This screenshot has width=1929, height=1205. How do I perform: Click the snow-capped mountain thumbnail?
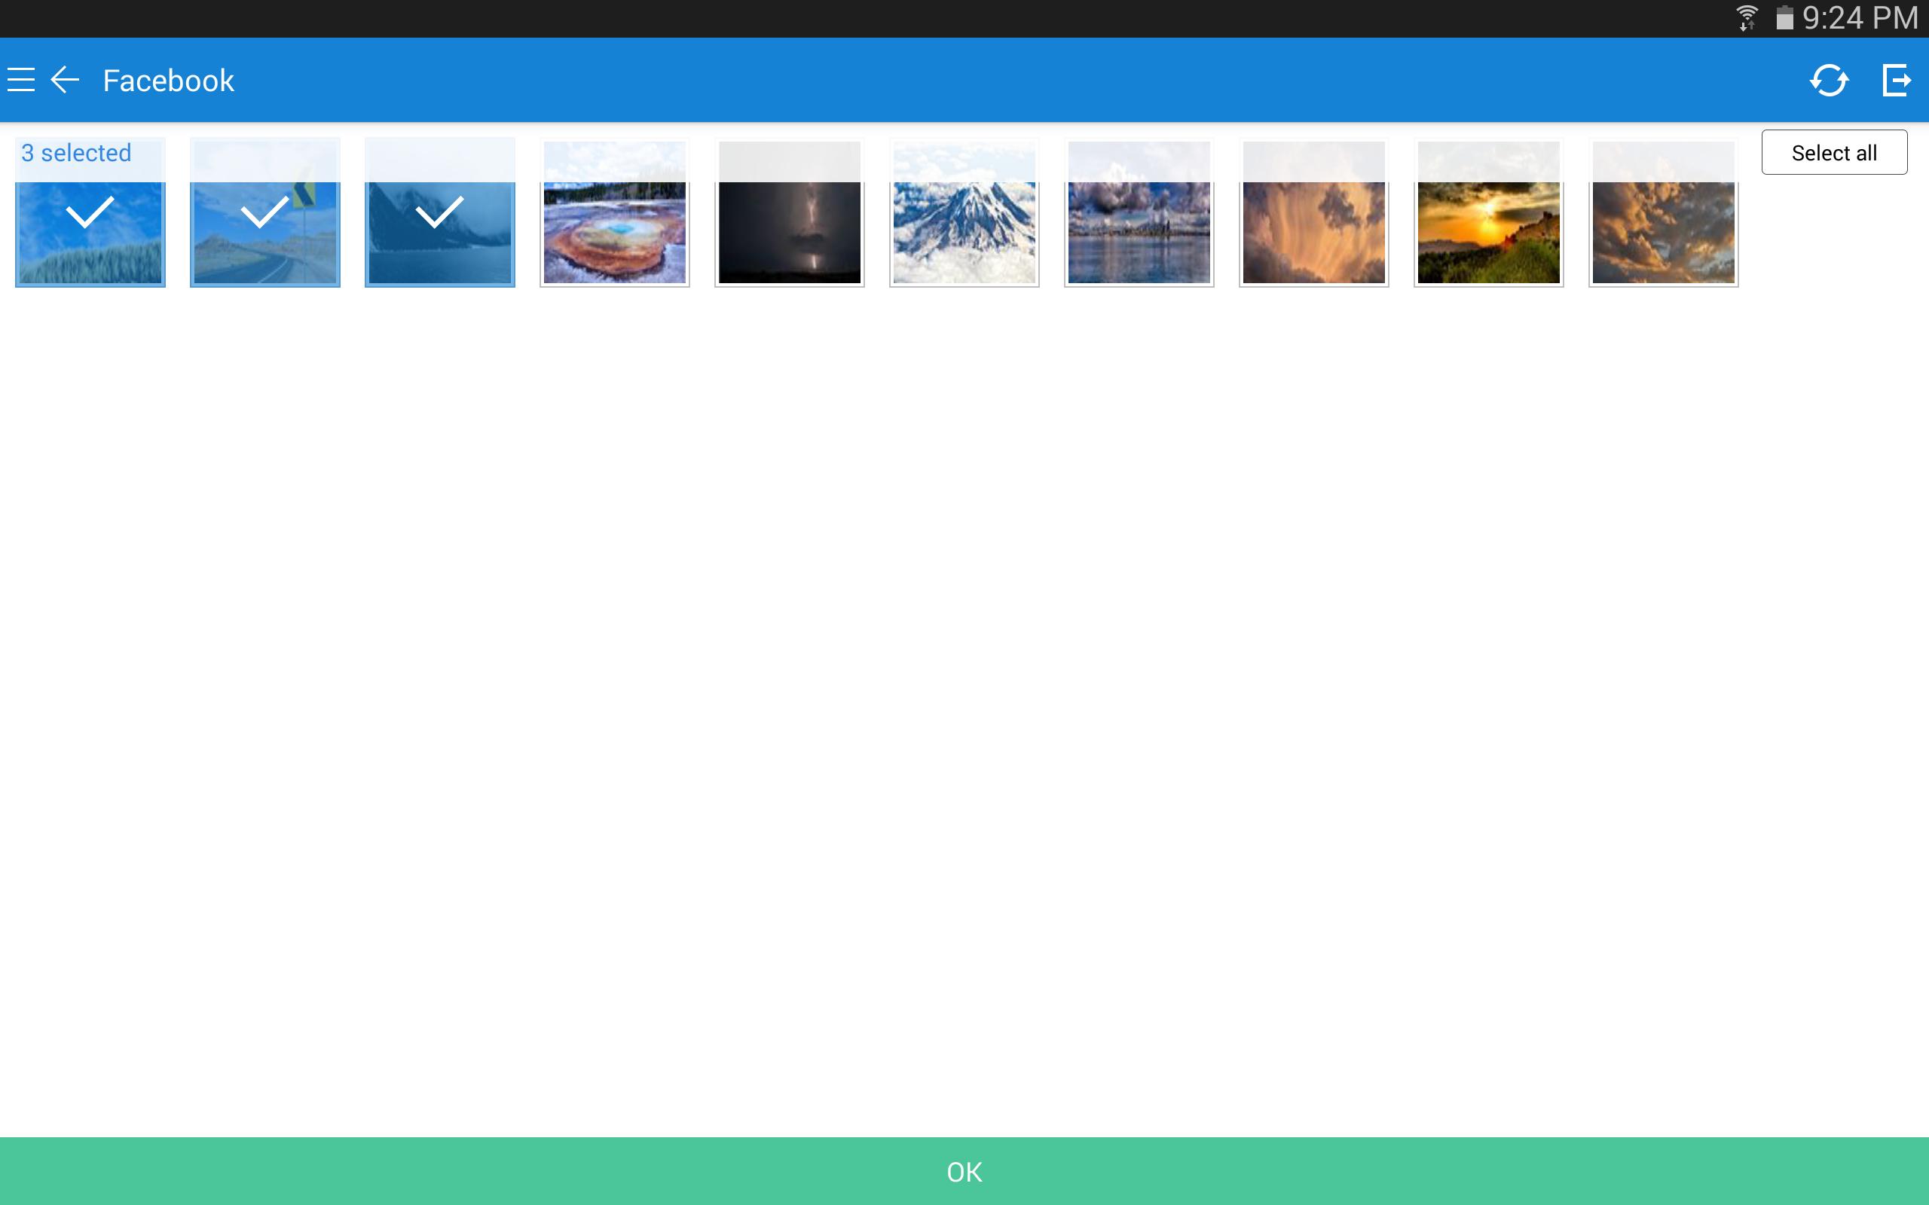pos(964,214)
